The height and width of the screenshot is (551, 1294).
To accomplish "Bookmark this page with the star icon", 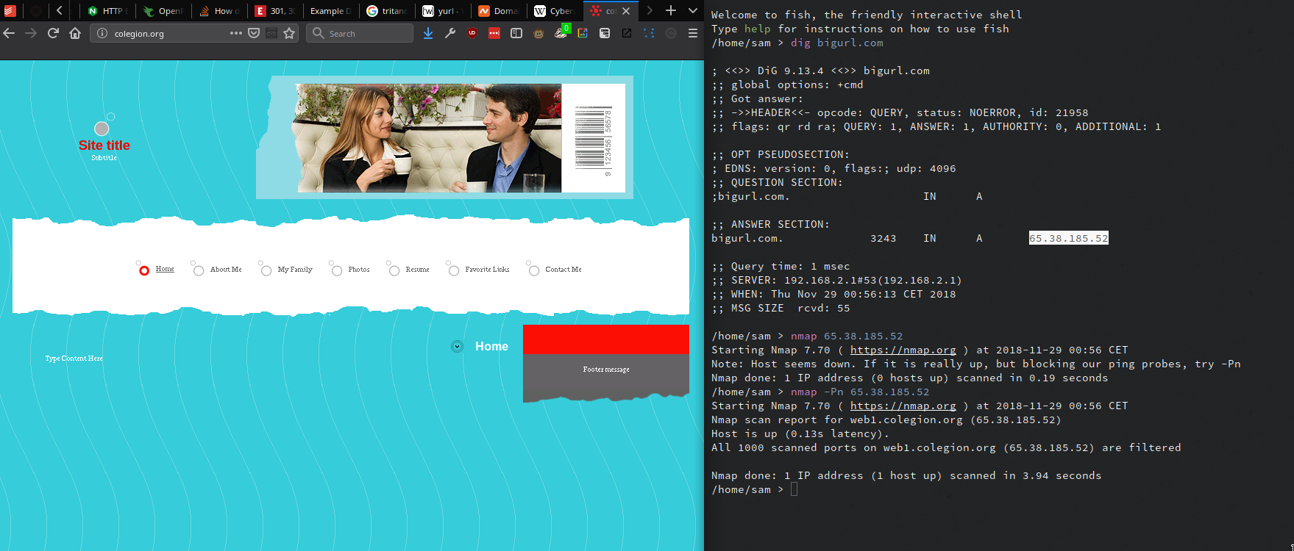I will click(x=289, y=33).
